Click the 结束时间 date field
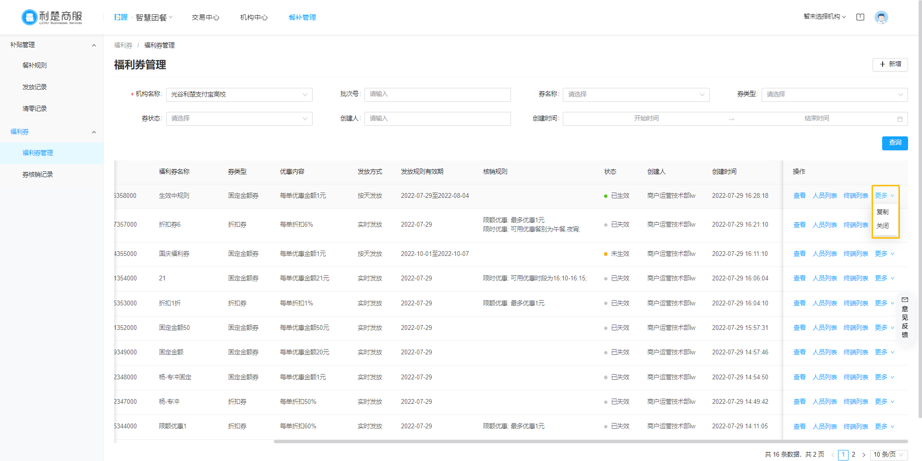The width and height of the screenshot is (922, 461). 816,119
